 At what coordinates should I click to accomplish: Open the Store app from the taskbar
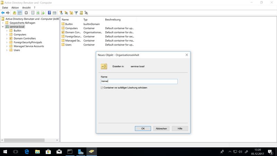point(48,152)
